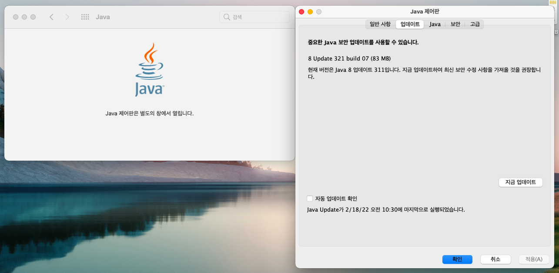Image resolution: width=559 pixels, height=273 pixels.
Task: Confirm with the 확인 button
Action: [457, 259]
